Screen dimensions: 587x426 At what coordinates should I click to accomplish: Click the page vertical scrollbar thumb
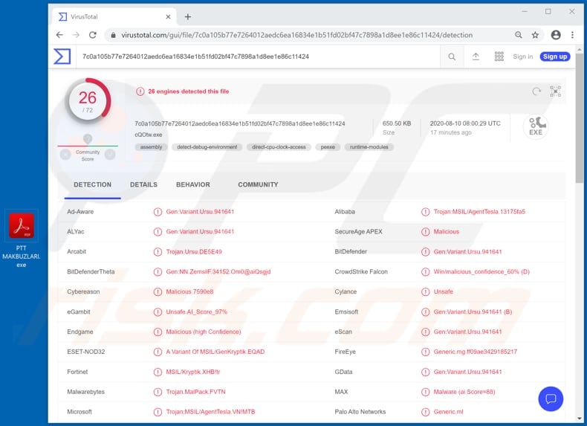tap(580, 118)
